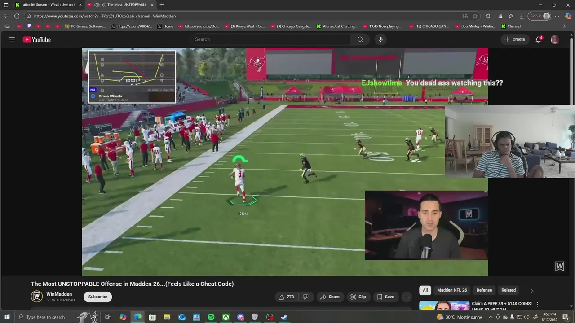This screenshot has height=323, width=575.
Task: Select the All filter chip
Action: (425, 290)
